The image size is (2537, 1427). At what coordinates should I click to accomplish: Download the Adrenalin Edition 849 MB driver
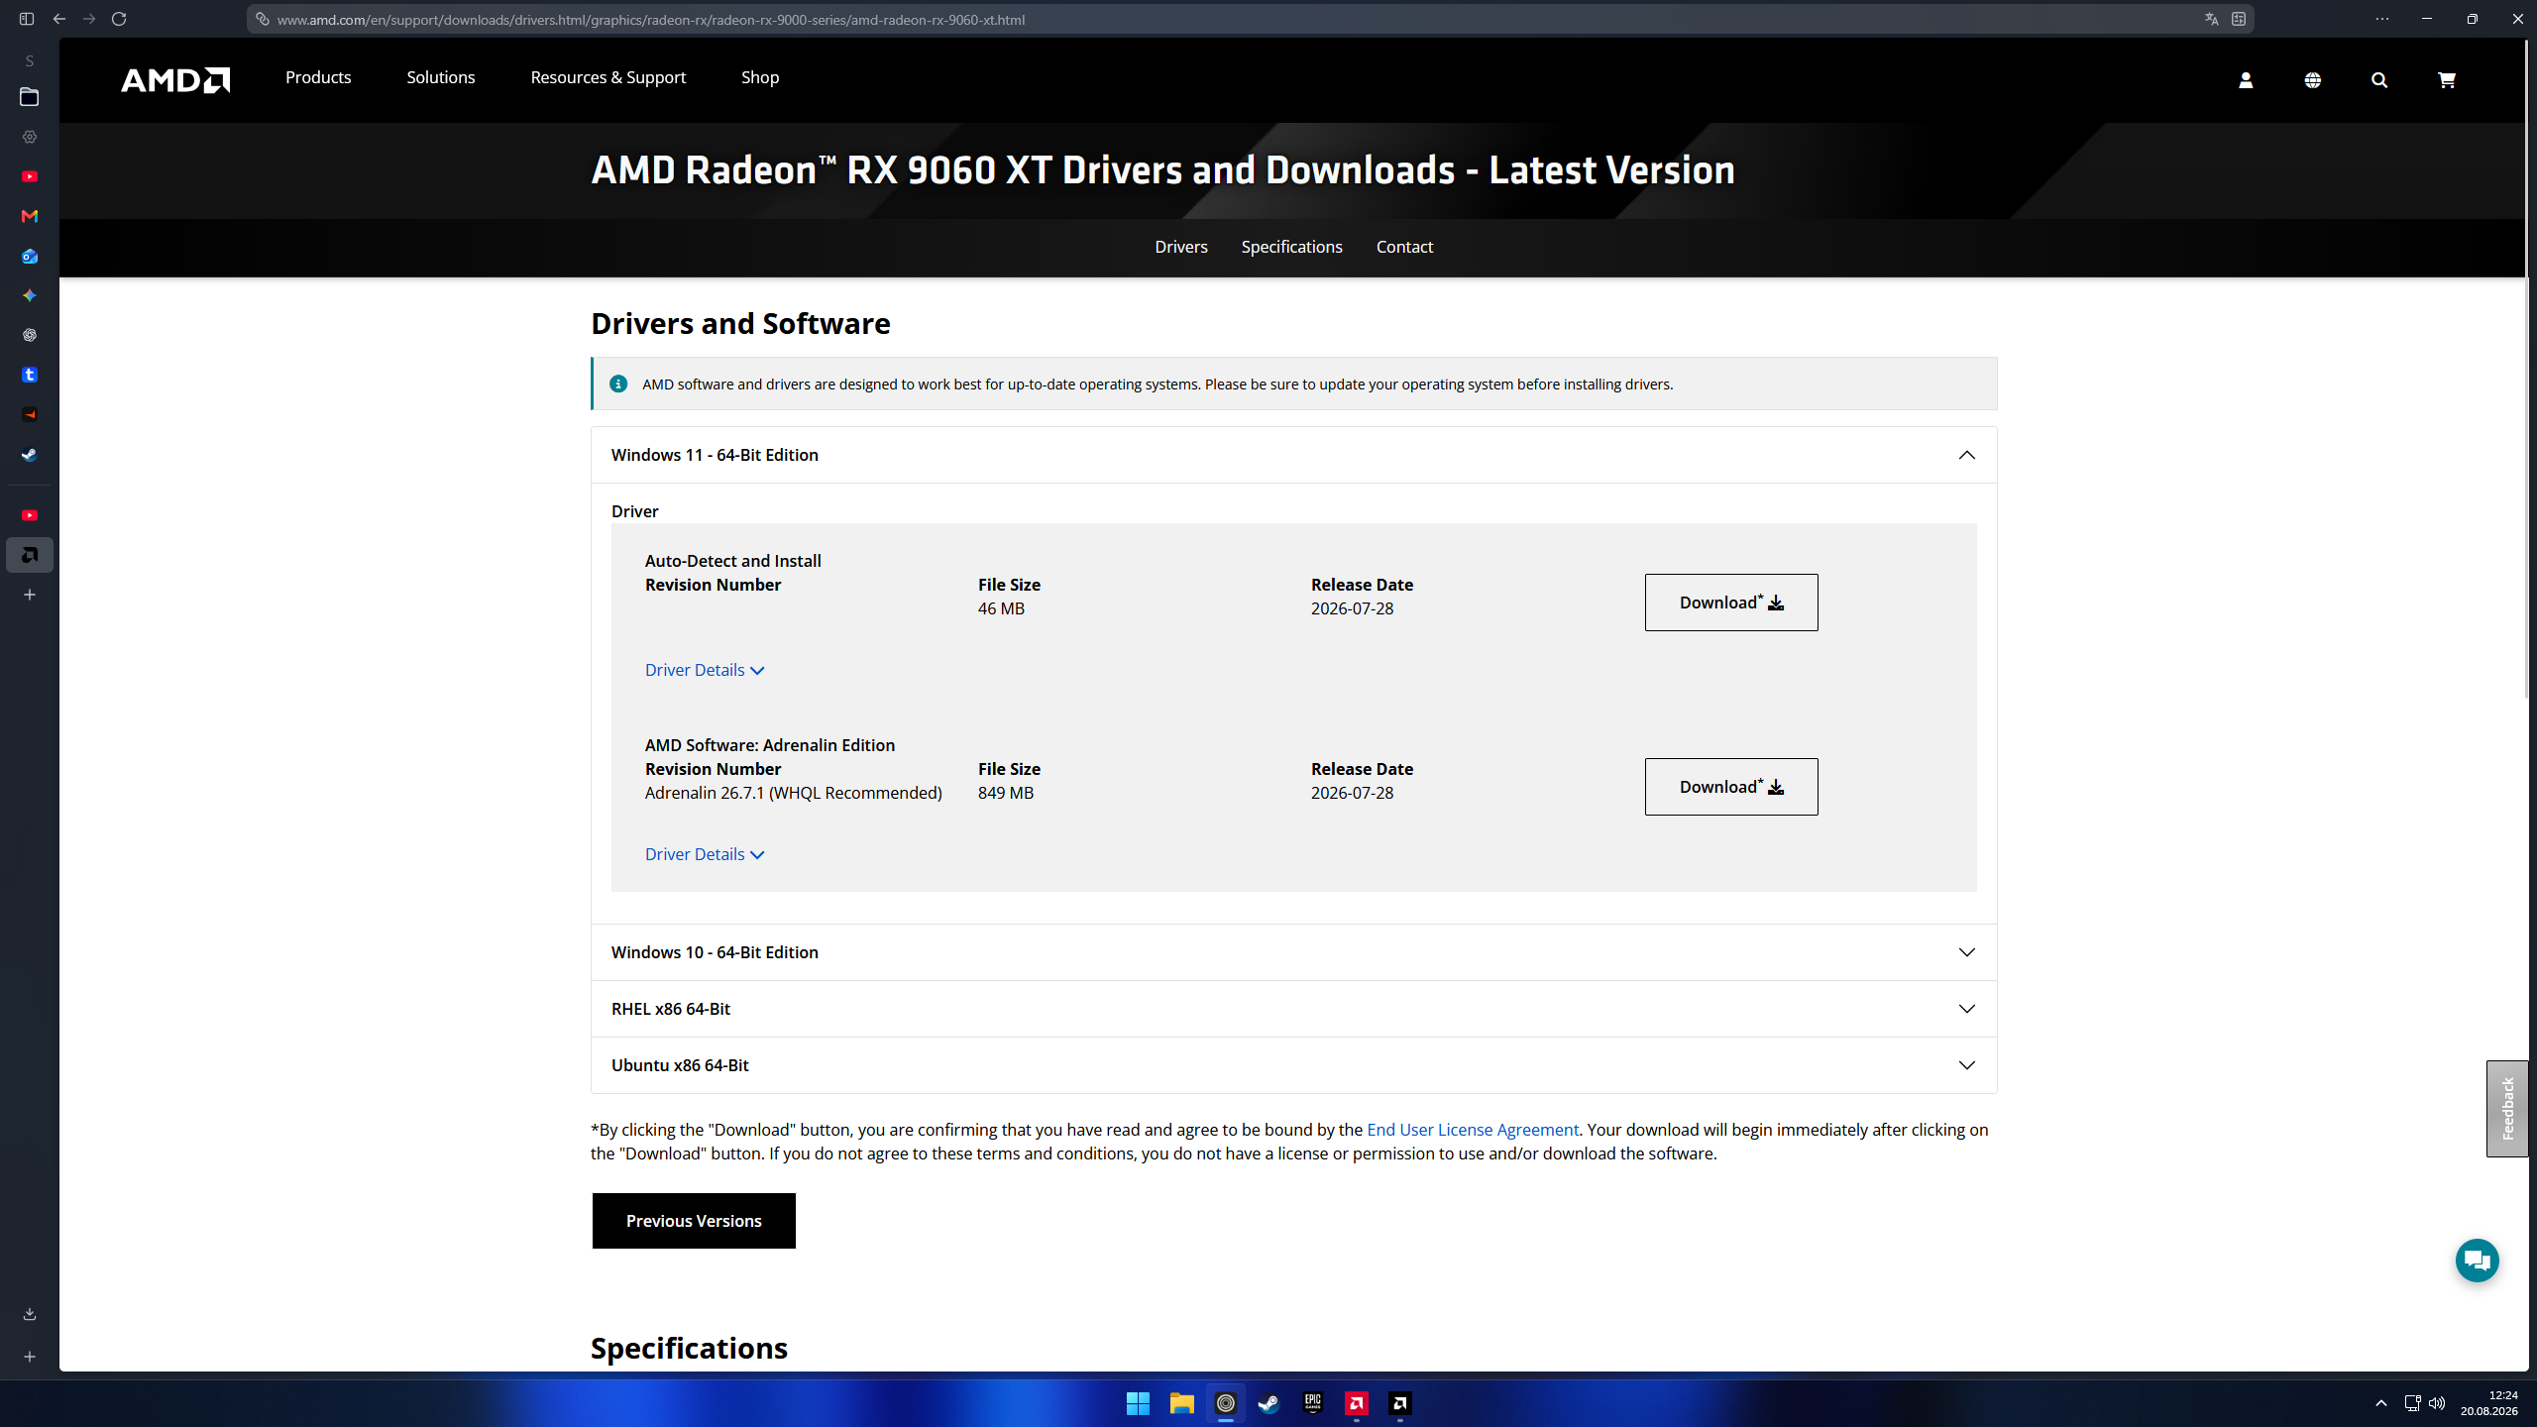tap(1731, 787)
